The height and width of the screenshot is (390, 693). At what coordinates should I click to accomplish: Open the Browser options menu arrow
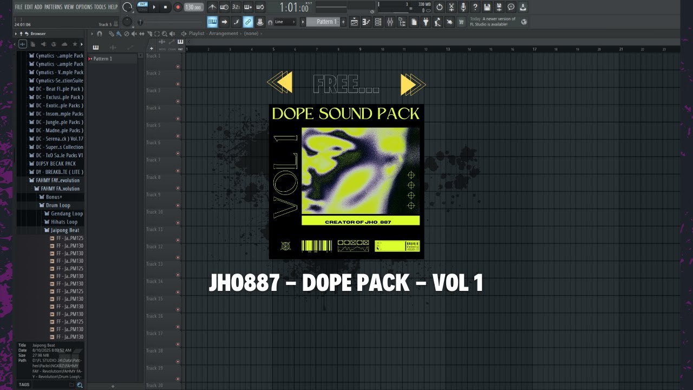tap(16, 34)
